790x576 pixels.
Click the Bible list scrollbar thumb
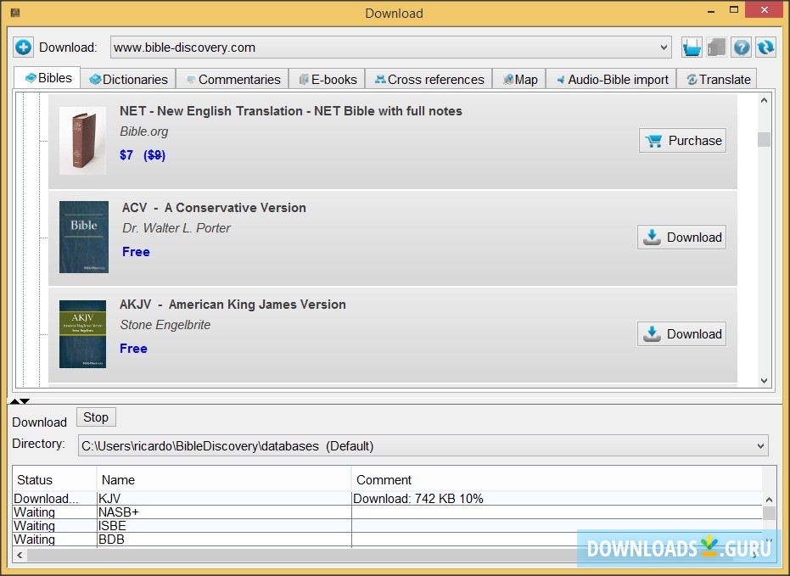(764, 139)
